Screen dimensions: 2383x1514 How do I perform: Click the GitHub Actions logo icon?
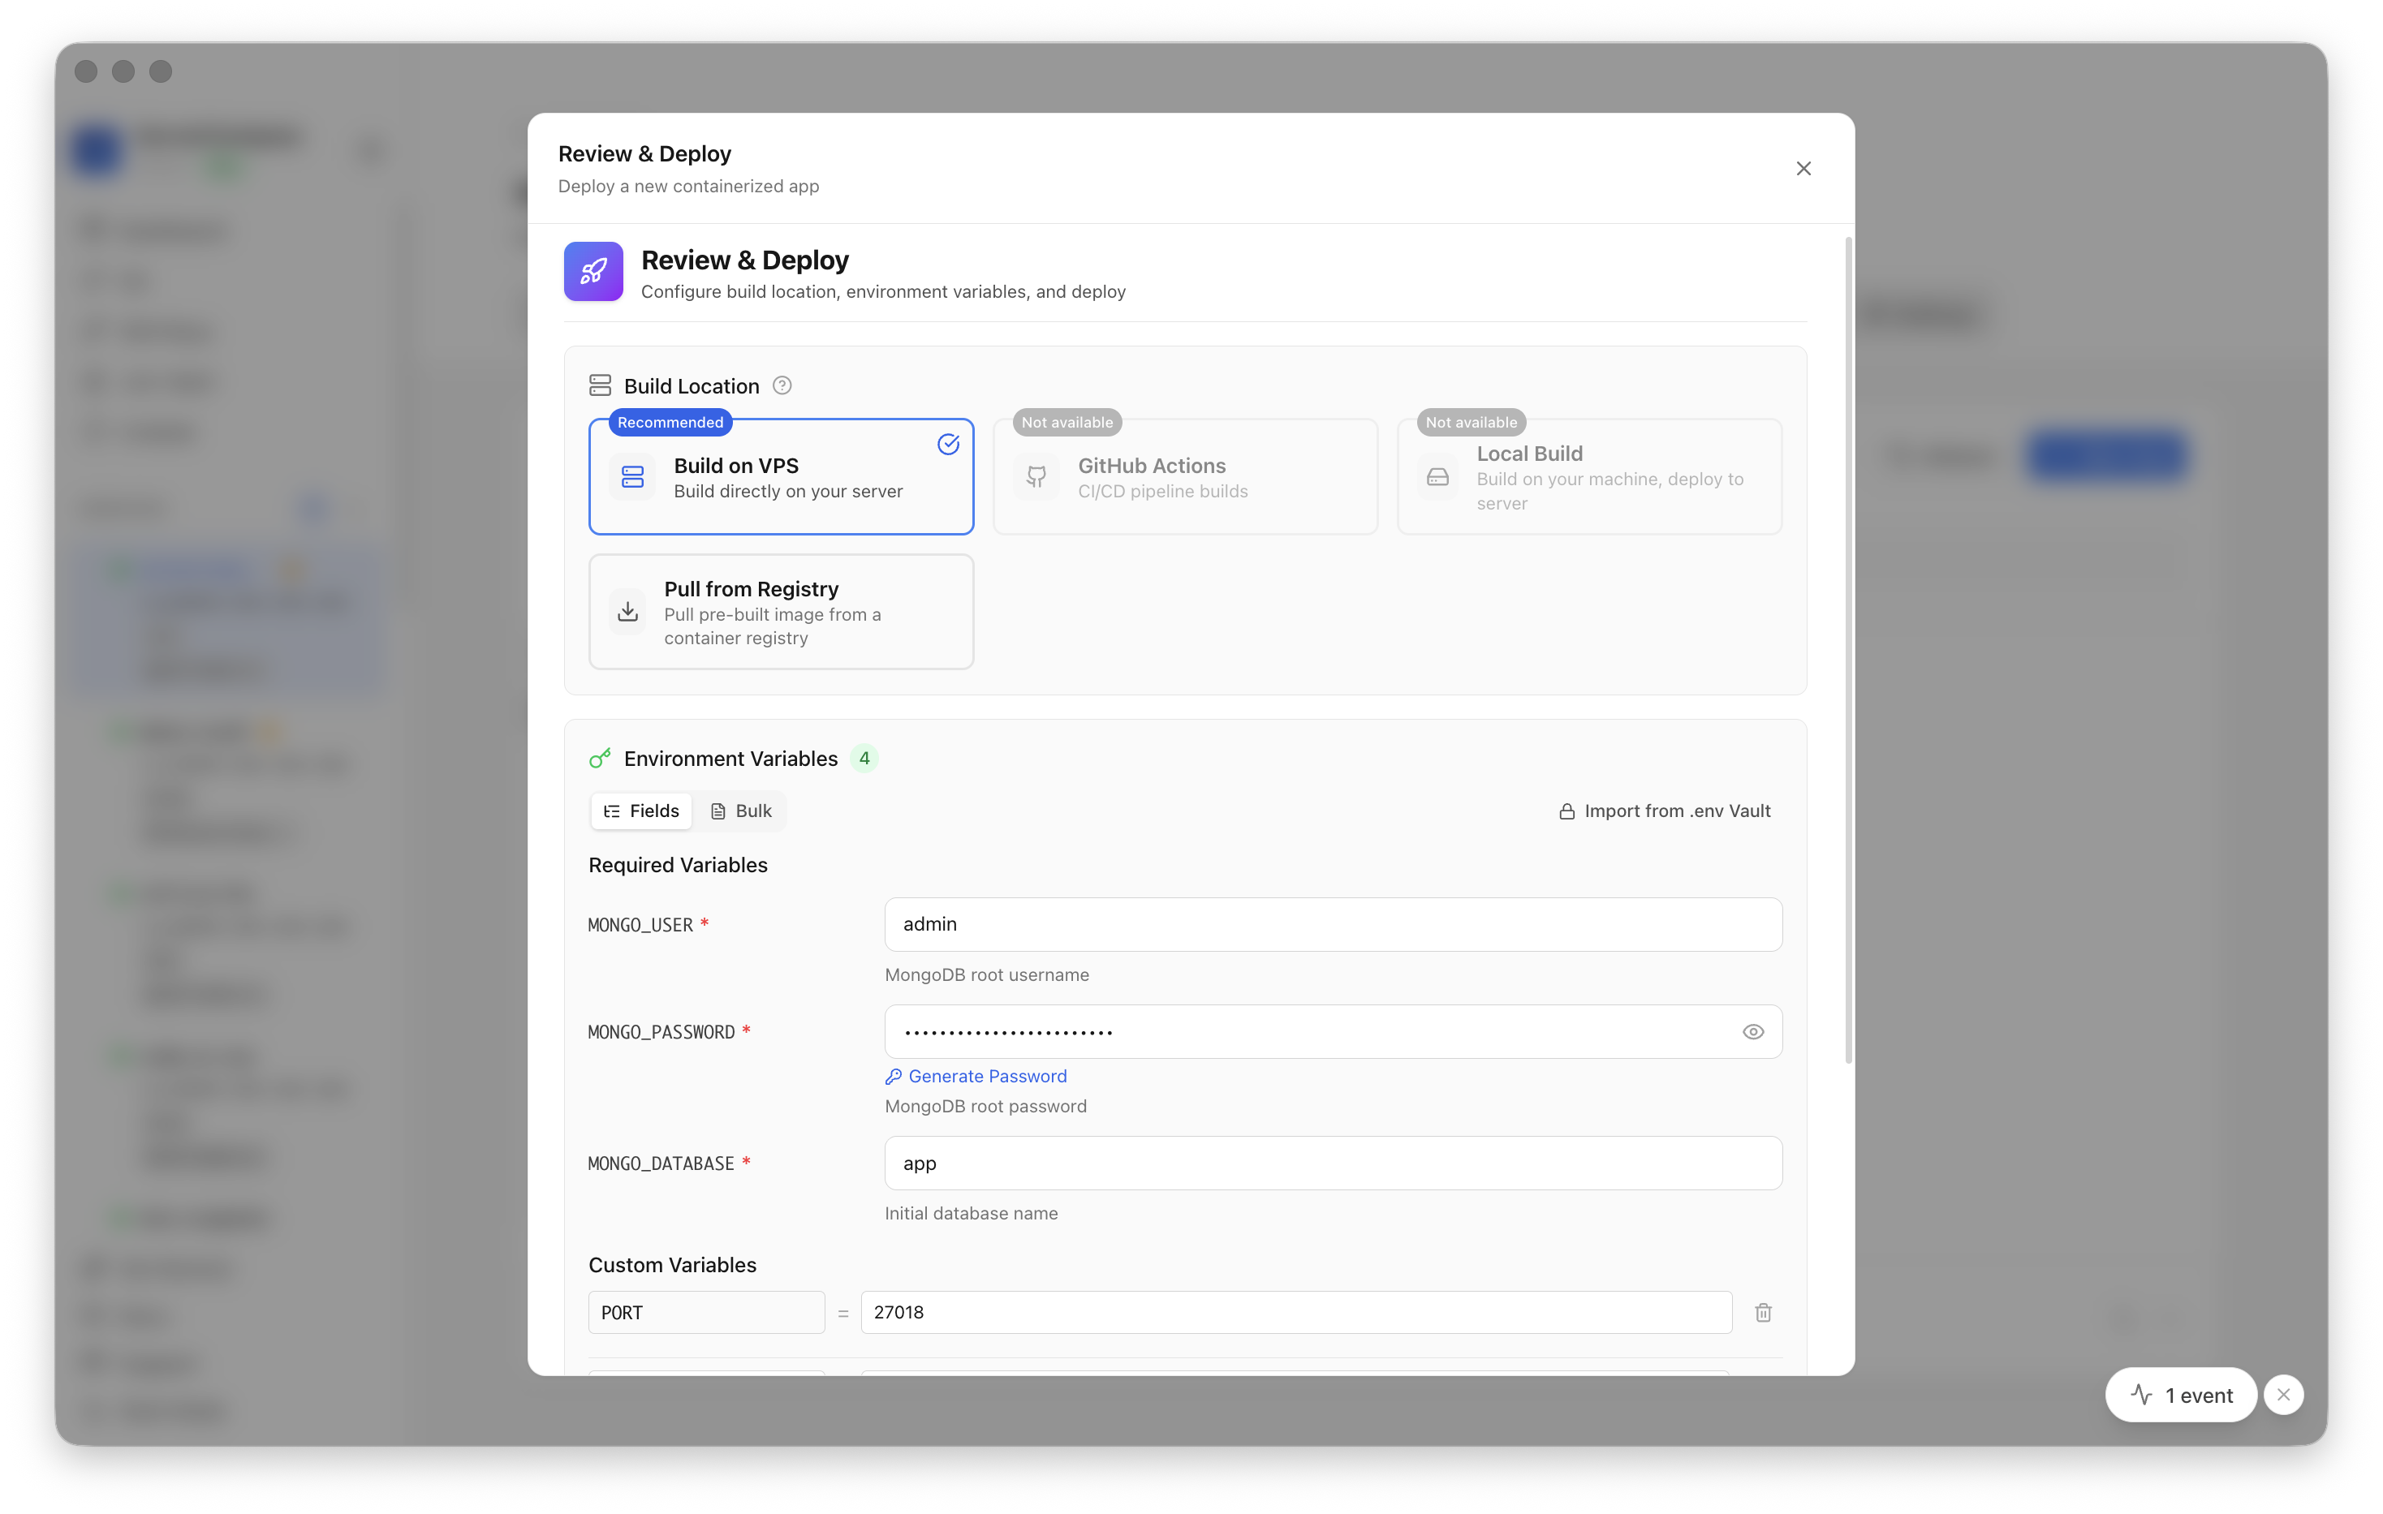click(x=1036, y=477)
